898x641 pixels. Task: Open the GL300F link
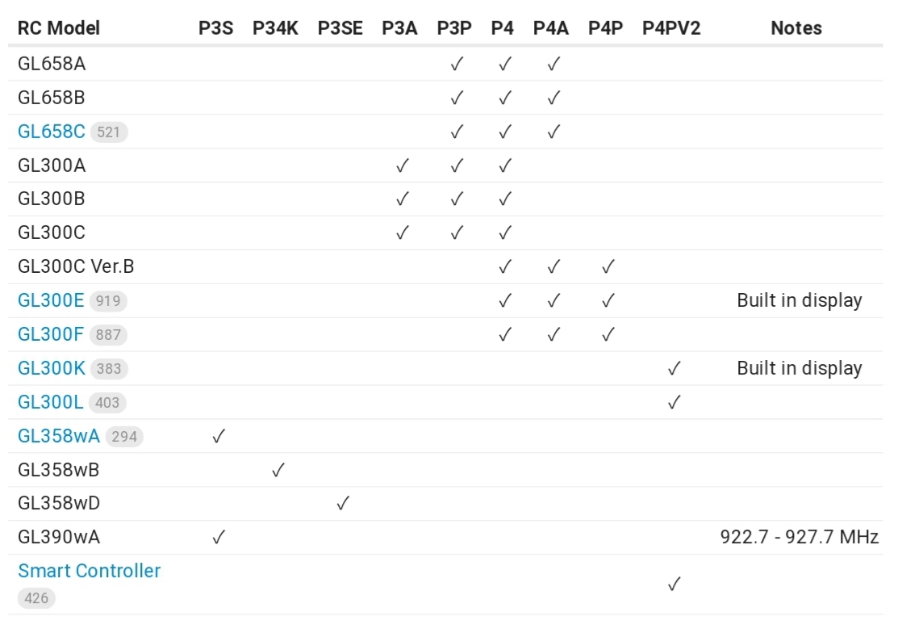pos(51,334)
